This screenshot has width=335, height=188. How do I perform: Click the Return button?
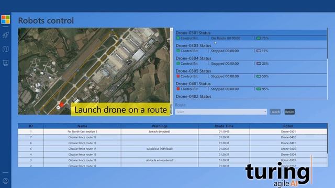pos(289,112)
